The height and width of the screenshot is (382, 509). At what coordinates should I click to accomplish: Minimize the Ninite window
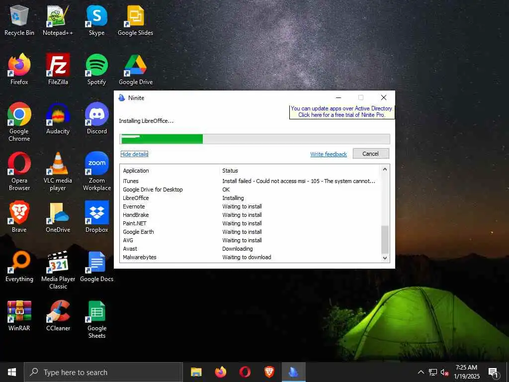click(x=338, y=97)
